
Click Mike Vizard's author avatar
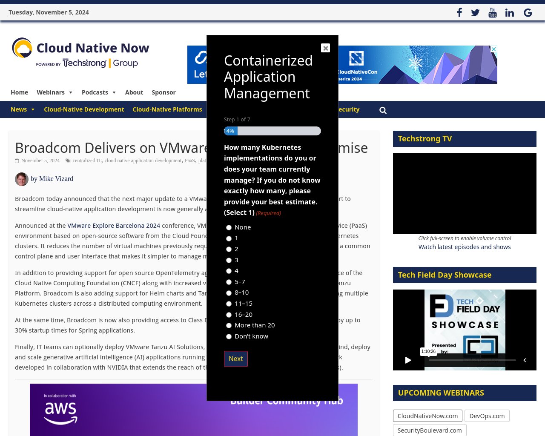point(21,179)
